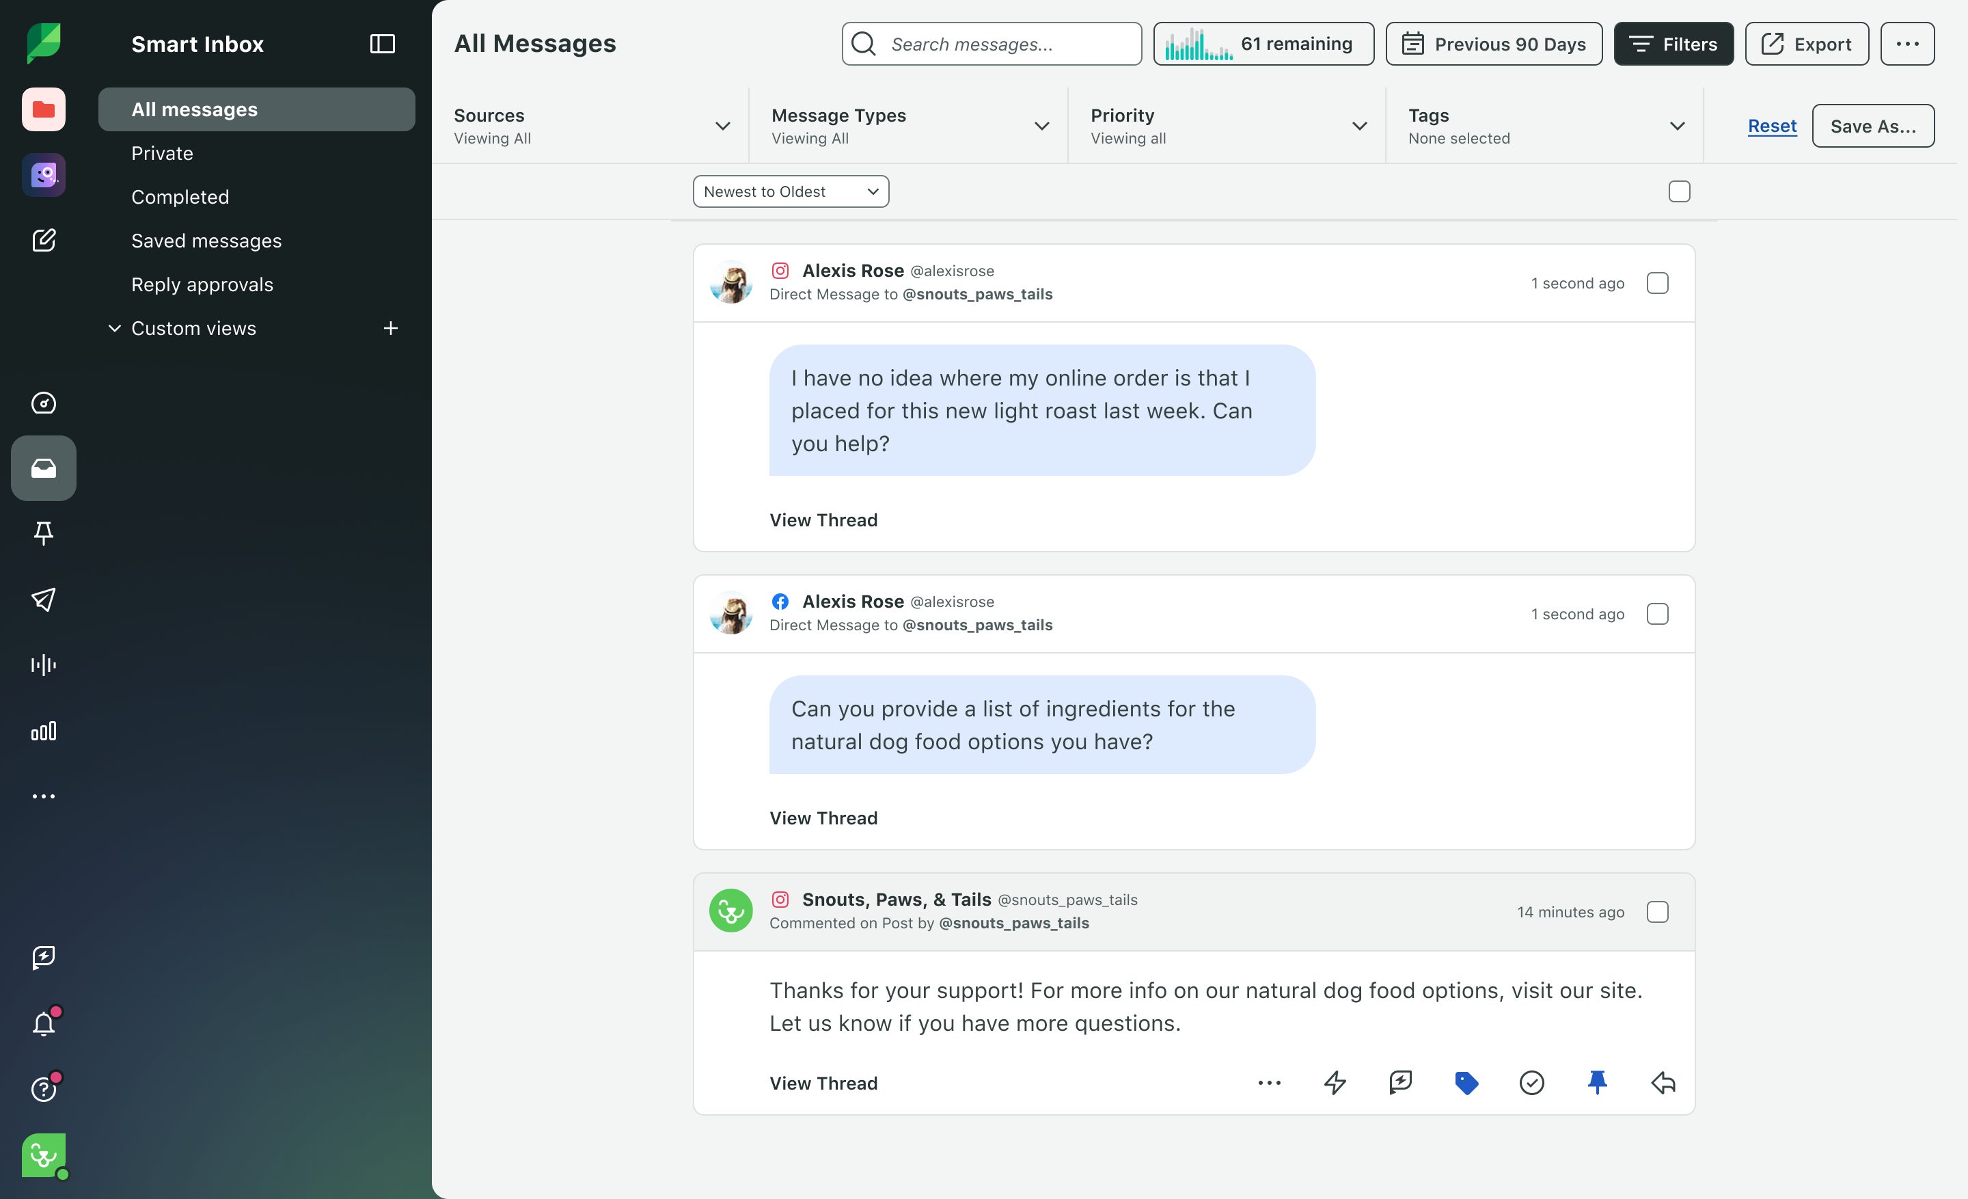View the remaining messages volume graph
Image resolution: width=1968 pixels, height=1199 pixels.
coord(1263,44)
